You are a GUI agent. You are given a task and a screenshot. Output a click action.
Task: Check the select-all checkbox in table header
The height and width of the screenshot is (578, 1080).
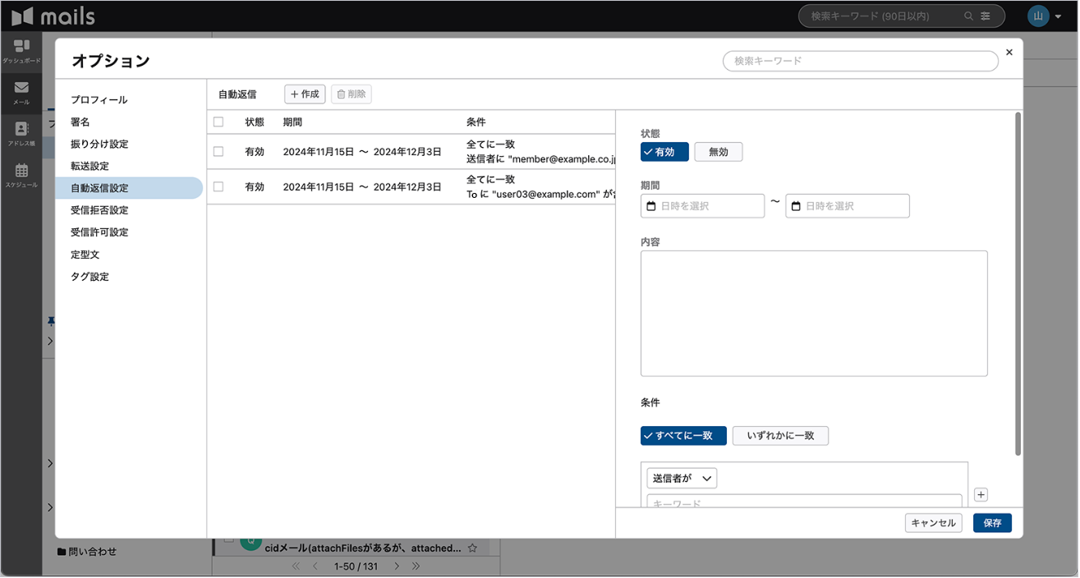[x=218, y=122]
